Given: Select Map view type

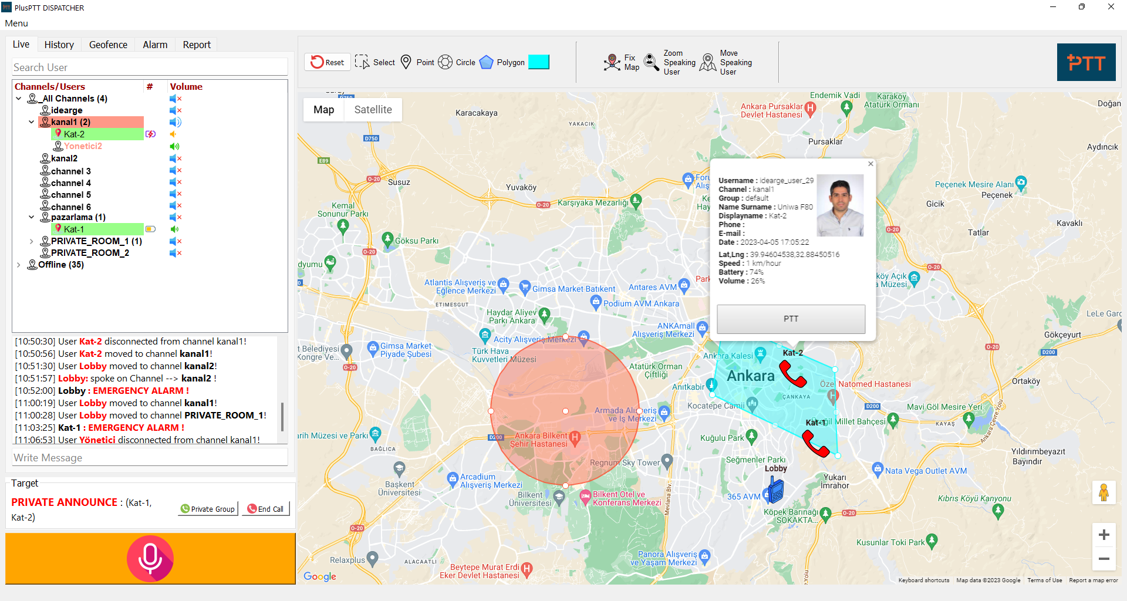Looking at the screenshot, I should [x=323, y=110].
